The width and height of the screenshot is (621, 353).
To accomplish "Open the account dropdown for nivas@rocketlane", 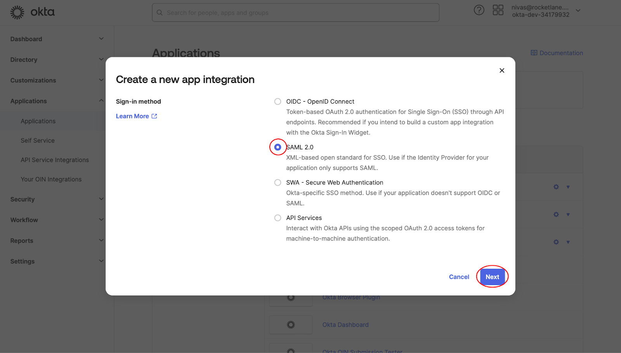I will [578, 10].
